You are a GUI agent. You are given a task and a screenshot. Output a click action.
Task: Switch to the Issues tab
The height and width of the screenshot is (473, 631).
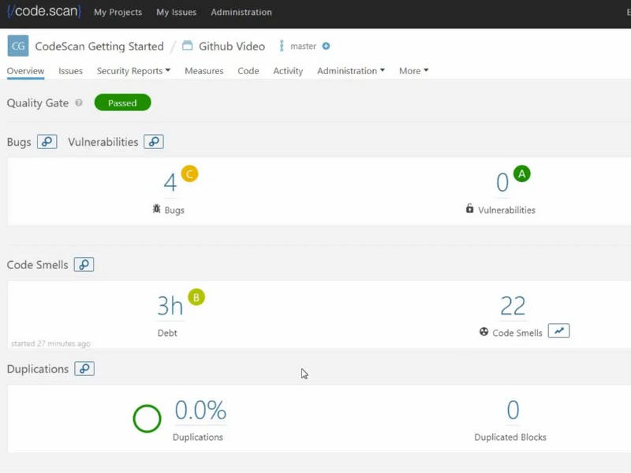pyautogui.click(x=70, y=71)
